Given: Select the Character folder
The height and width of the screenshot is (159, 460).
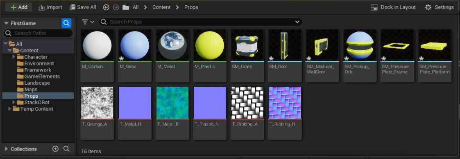Looking at the screenshot, I should 36,57.
